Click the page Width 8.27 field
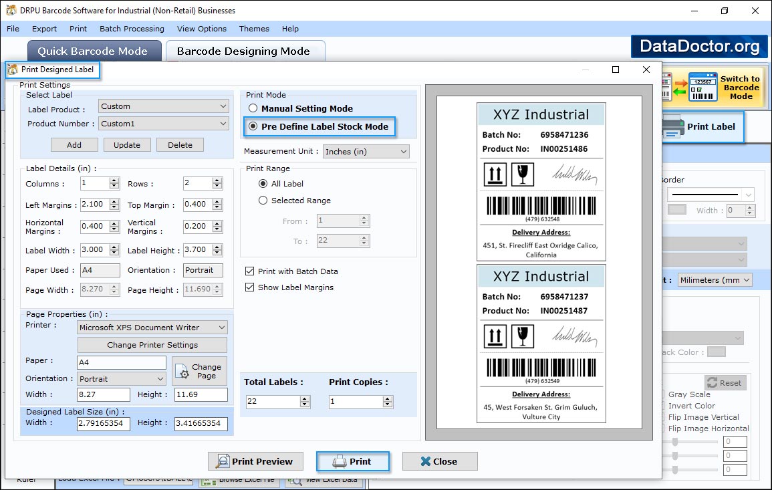This screenshot has width=772, height=490. 104,395
